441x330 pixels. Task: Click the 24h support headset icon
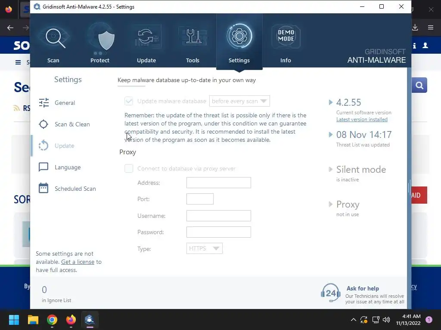tap(330, 293)
